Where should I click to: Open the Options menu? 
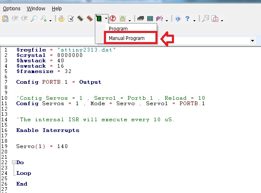click(x=12, y=9)
